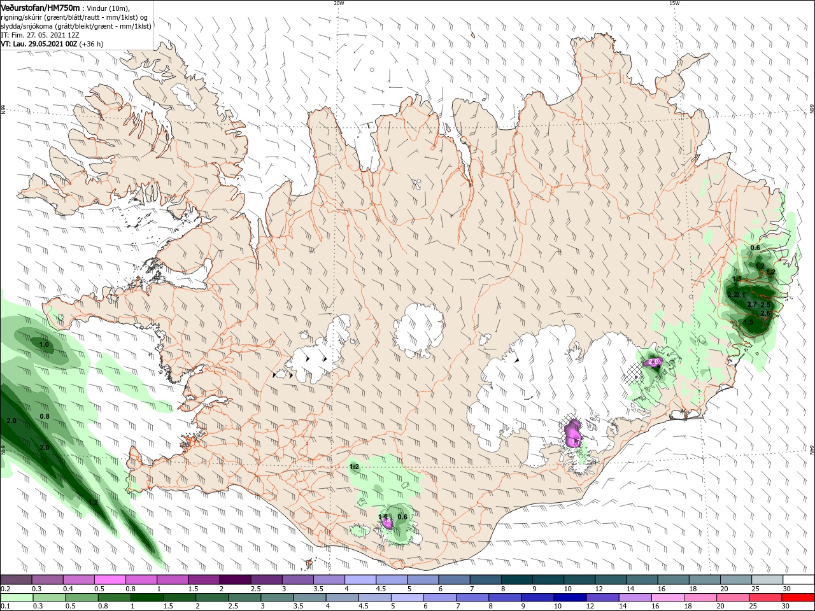Screen dimensions: 815x611
Task: Select the snow legend swatch starting at 0.8
Action: click(x=141, y=580)
